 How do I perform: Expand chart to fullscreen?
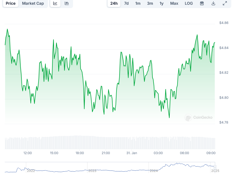click(x=225, y=3)
